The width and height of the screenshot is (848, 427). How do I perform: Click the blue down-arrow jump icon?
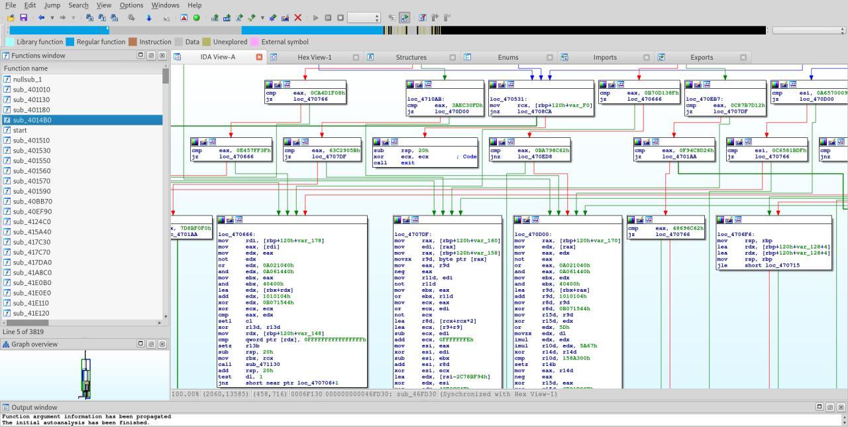(x=148, y=17)
